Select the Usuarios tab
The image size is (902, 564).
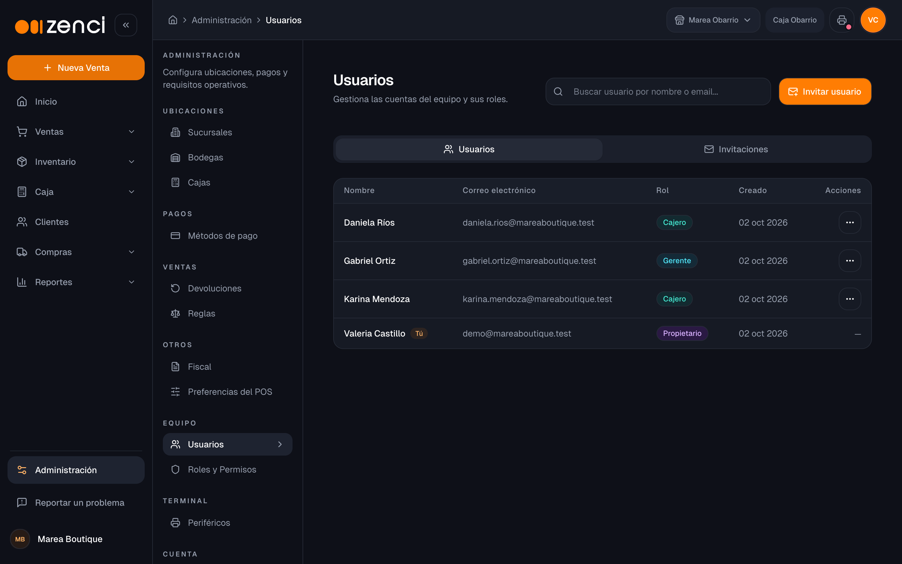(469, 149)
